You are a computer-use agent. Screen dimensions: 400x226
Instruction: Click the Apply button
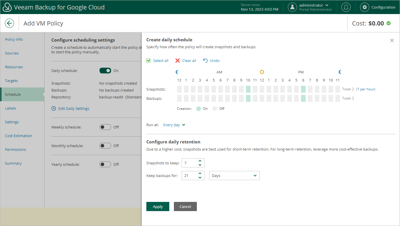(158, 206)
